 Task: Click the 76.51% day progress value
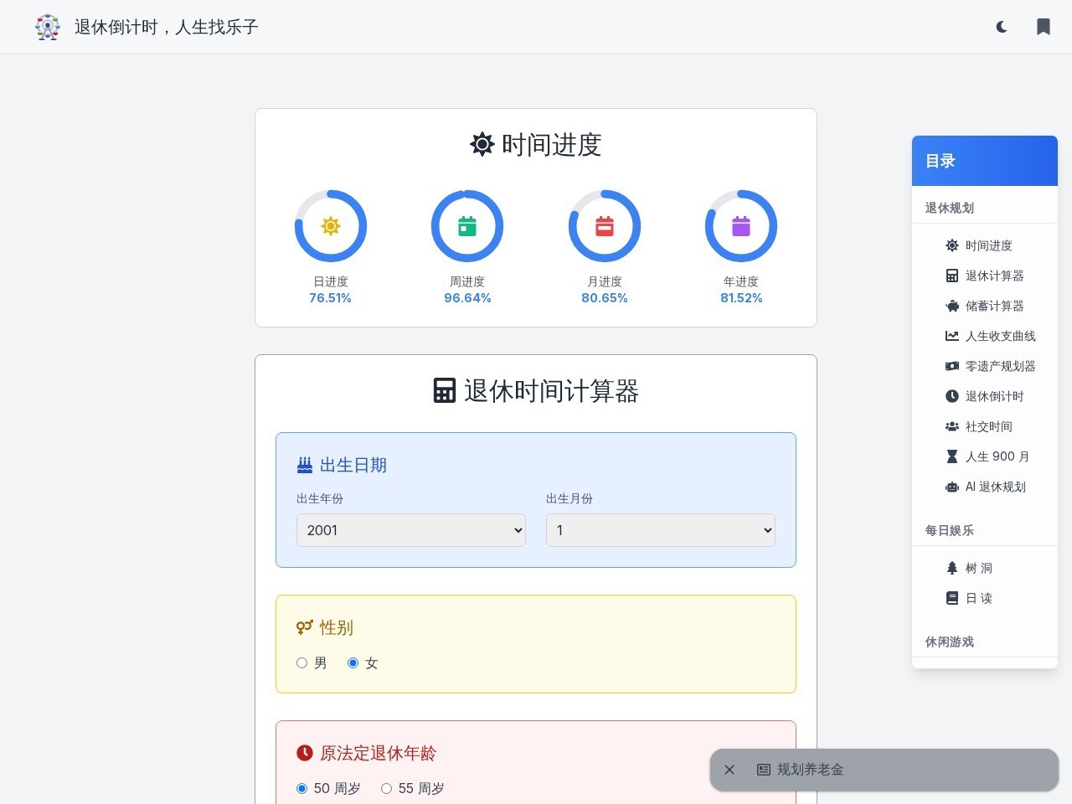click(331, 298)
